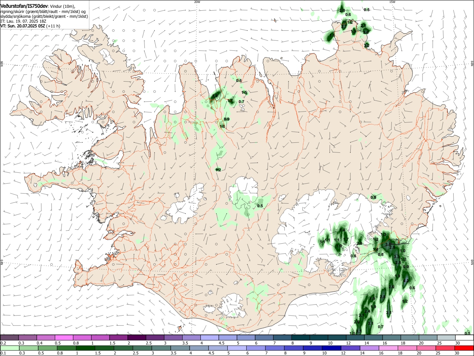The width and height of the screenshot is (474, 356).
Task: Click the 3.3 precipitation value
Action: (x=397, y=257)
